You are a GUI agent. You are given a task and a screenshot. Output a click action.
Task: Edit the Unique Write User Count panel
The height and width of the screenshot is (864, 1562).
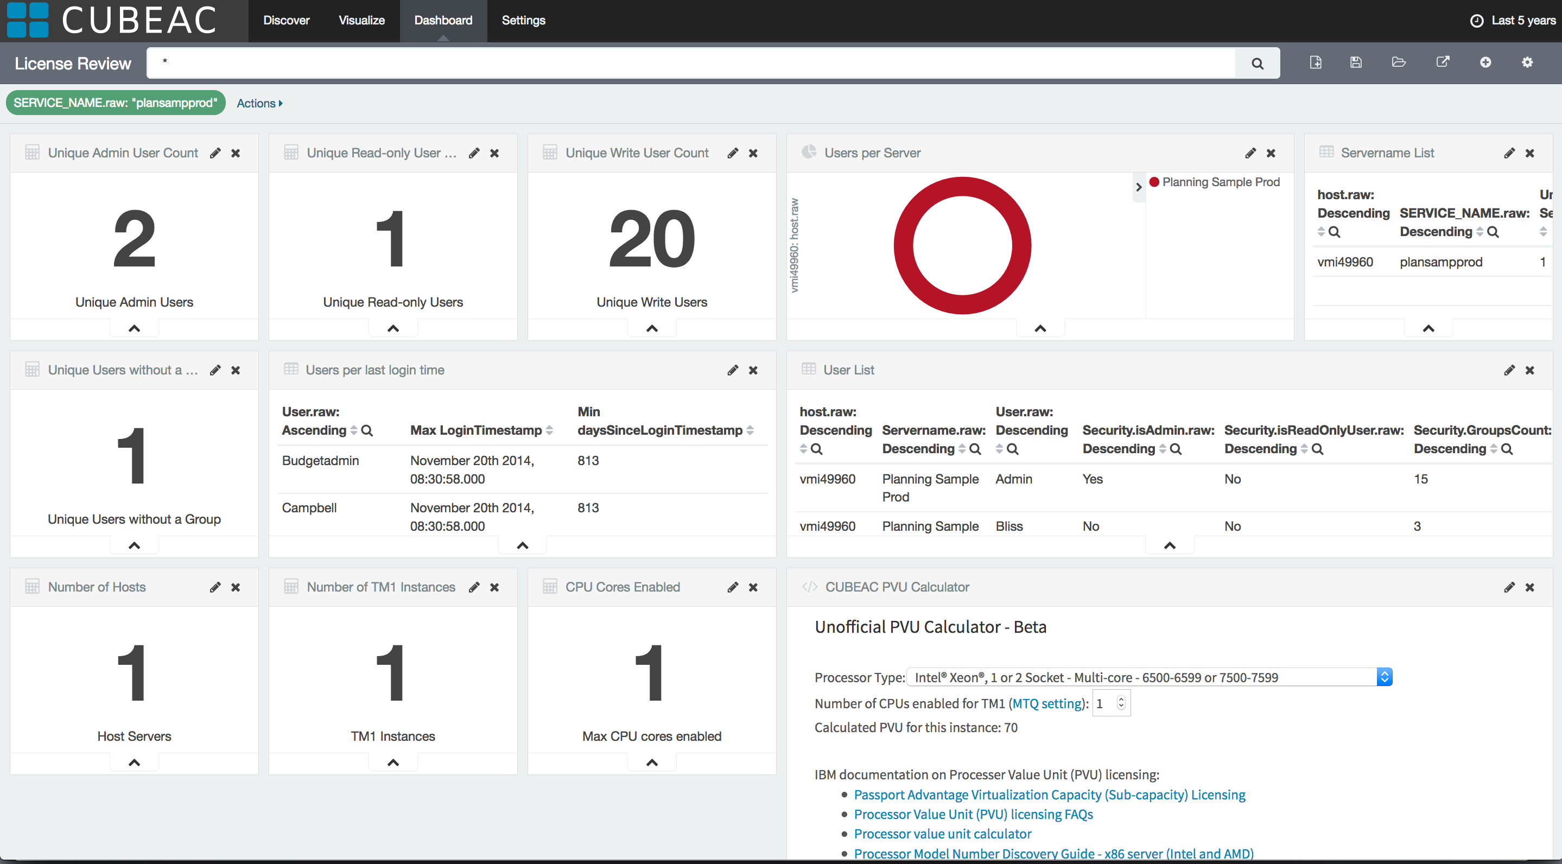(x=733, y=154)
